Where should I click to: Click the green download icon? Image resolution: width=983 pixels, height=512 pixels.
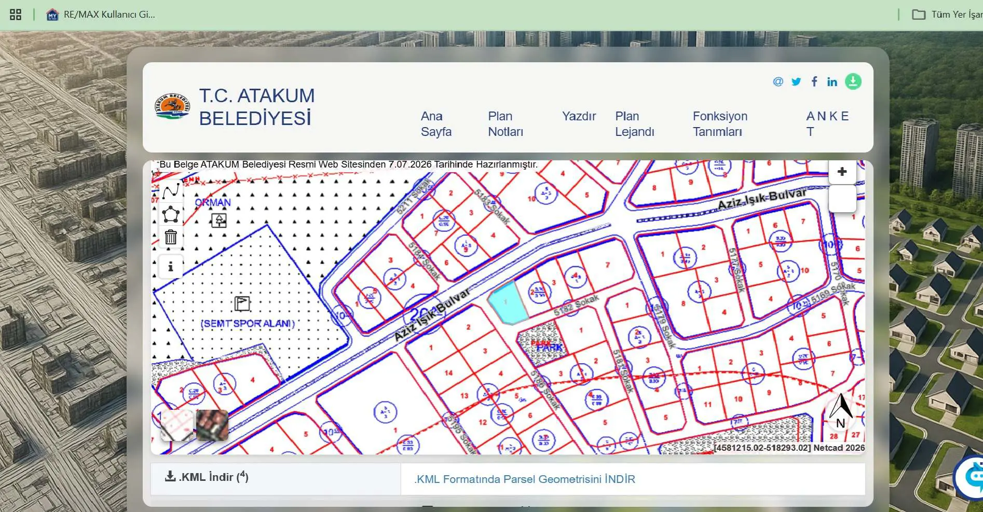coord(853,81)
